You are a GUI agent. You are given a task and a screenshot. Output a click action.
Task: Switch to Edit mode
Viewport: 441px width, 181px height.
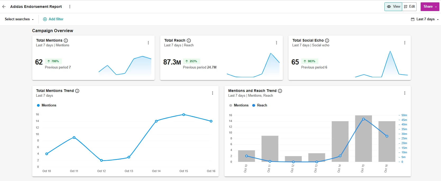click(x=409, y=7)
